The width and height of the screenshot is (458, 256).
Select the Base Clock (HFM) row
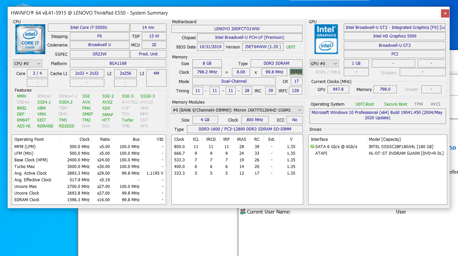89,160
